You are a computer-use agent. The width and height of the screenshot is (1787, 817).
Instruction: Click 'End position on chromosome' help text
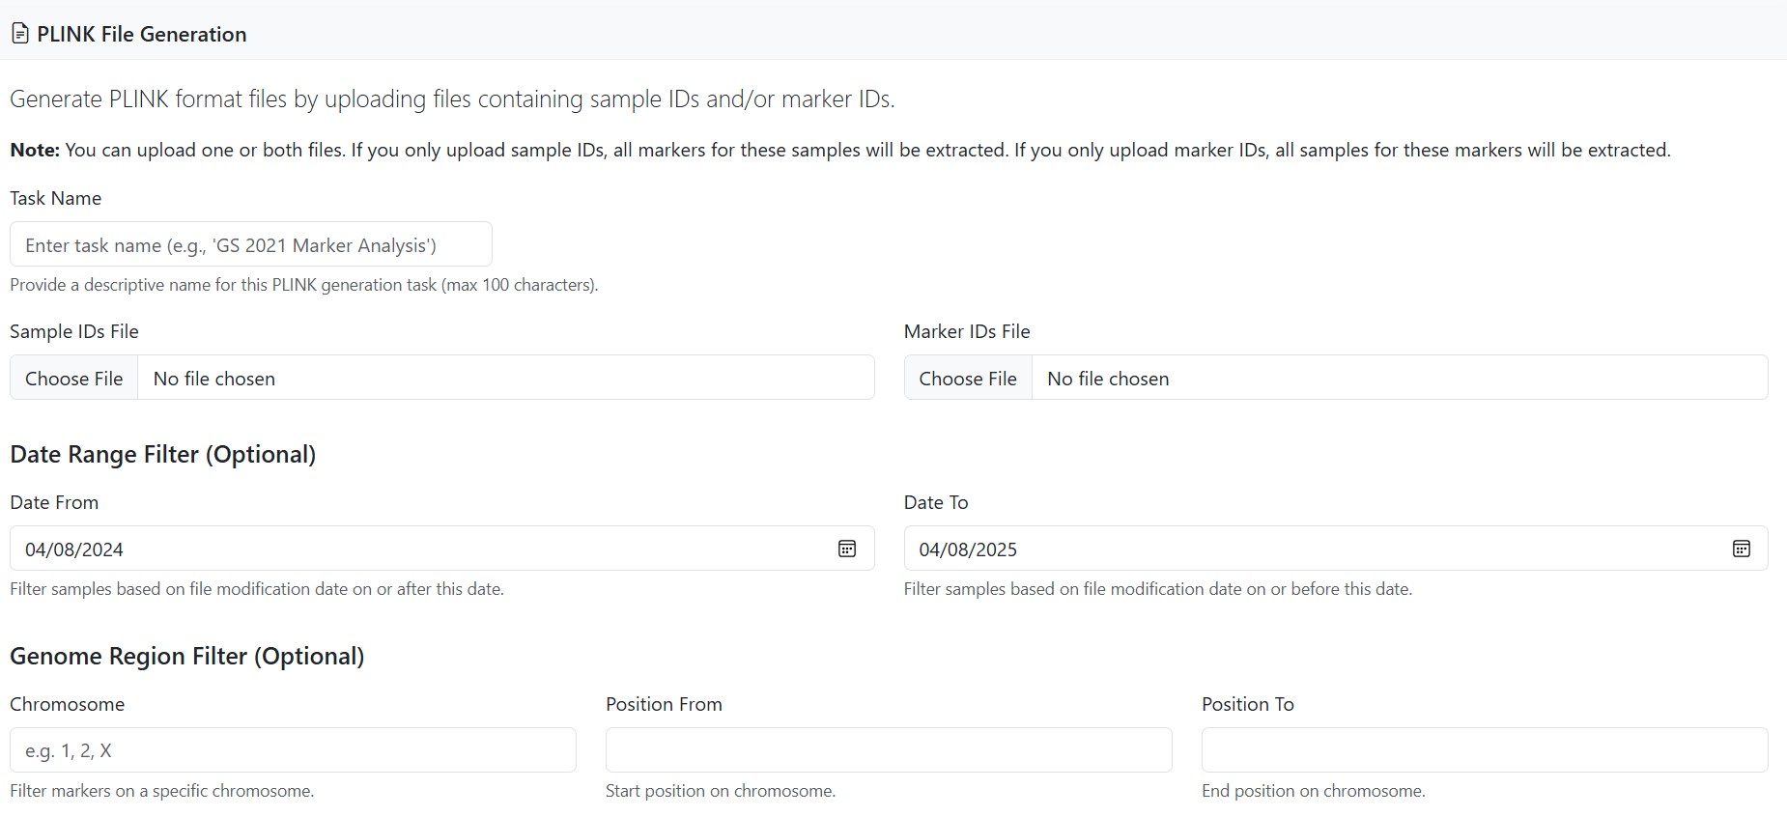pyautogui.click(x=1314, y=791)
